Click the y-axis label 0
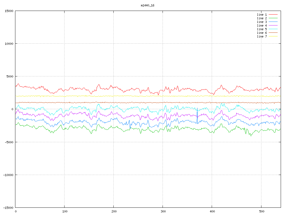286x215 pixels. (12, 109)
